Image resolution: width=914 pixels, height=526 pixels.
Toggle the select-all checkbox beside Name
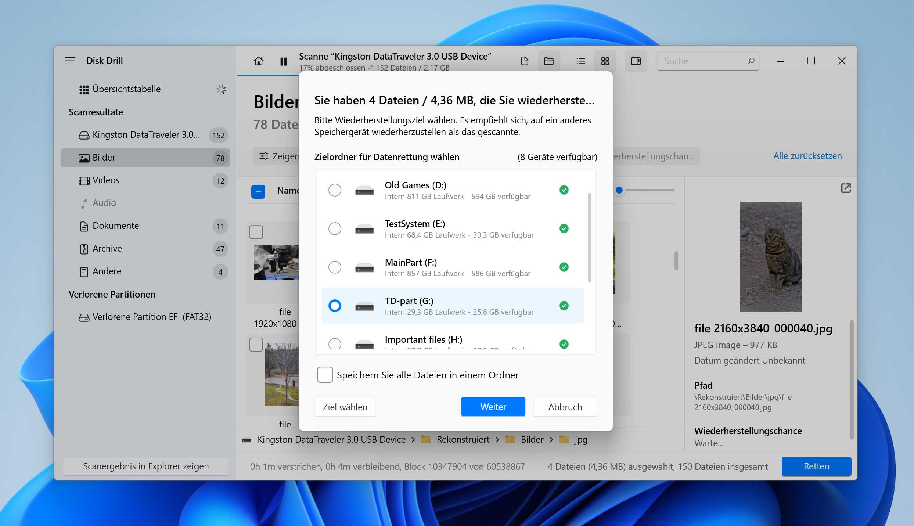pos(258,191)
